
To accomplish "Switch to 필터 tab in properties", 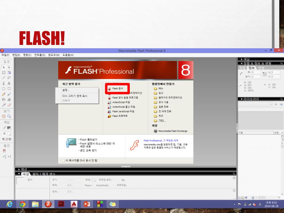I will (x=35, y=174).
